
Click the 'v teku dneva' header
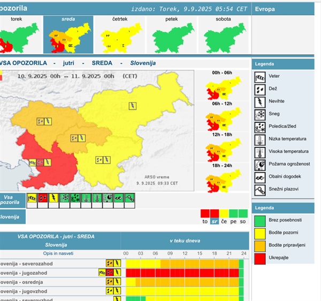[x=185, y=240]
